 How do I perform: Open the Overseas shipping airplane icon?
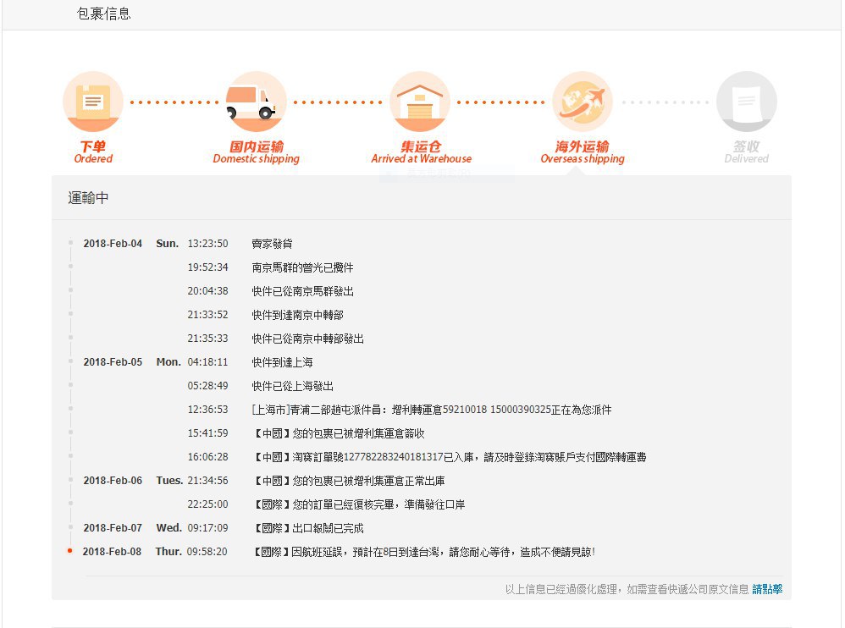click(583, 102)
